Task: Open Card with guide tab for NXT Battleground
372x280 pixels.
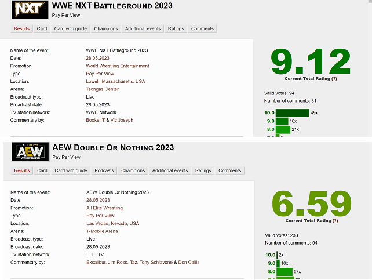Action: pos(71,29)
